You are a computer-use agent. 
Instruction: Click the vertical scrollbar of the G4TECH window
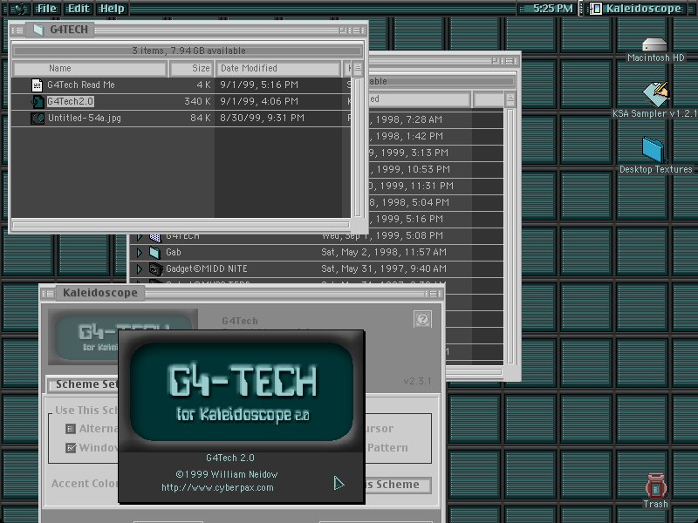click(x=358, y=146)
